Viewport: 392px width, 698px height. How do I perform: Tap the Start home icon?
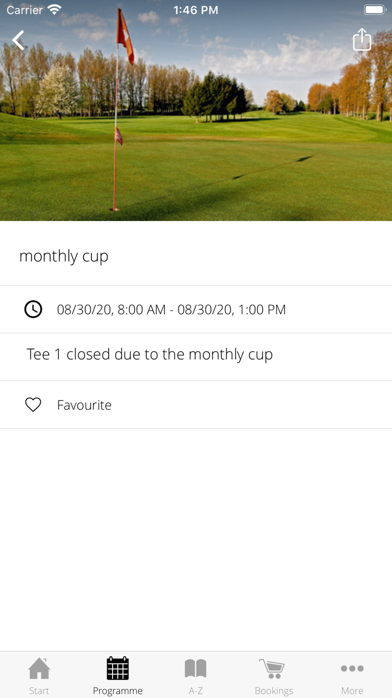tap(39, 668)
